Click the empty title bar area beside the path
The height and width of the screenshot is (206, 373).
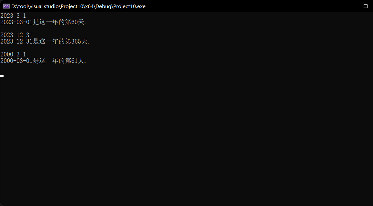click(242, 6)
